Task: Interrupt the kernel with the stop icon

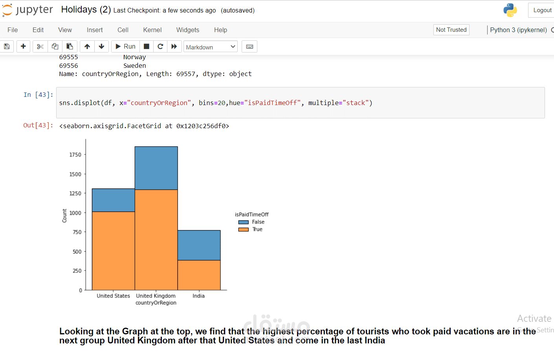Action: coord(146,47)
